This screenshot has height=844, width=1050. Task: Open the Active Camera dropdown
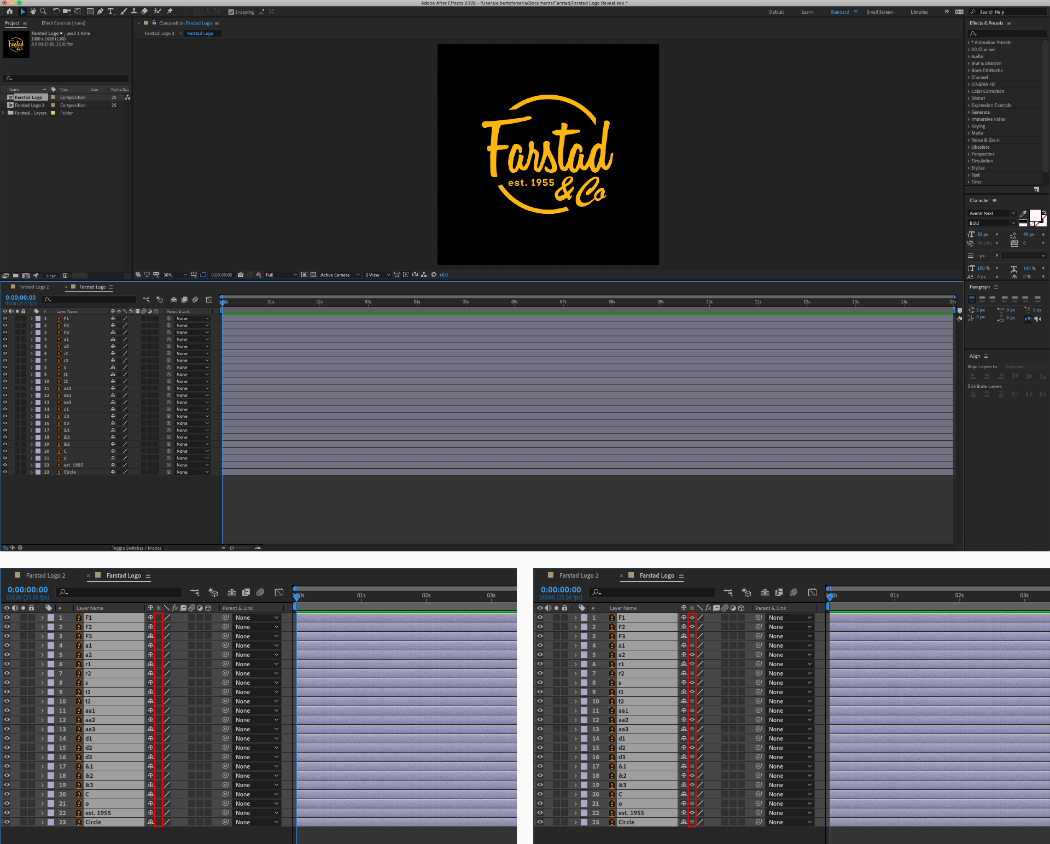340,275
